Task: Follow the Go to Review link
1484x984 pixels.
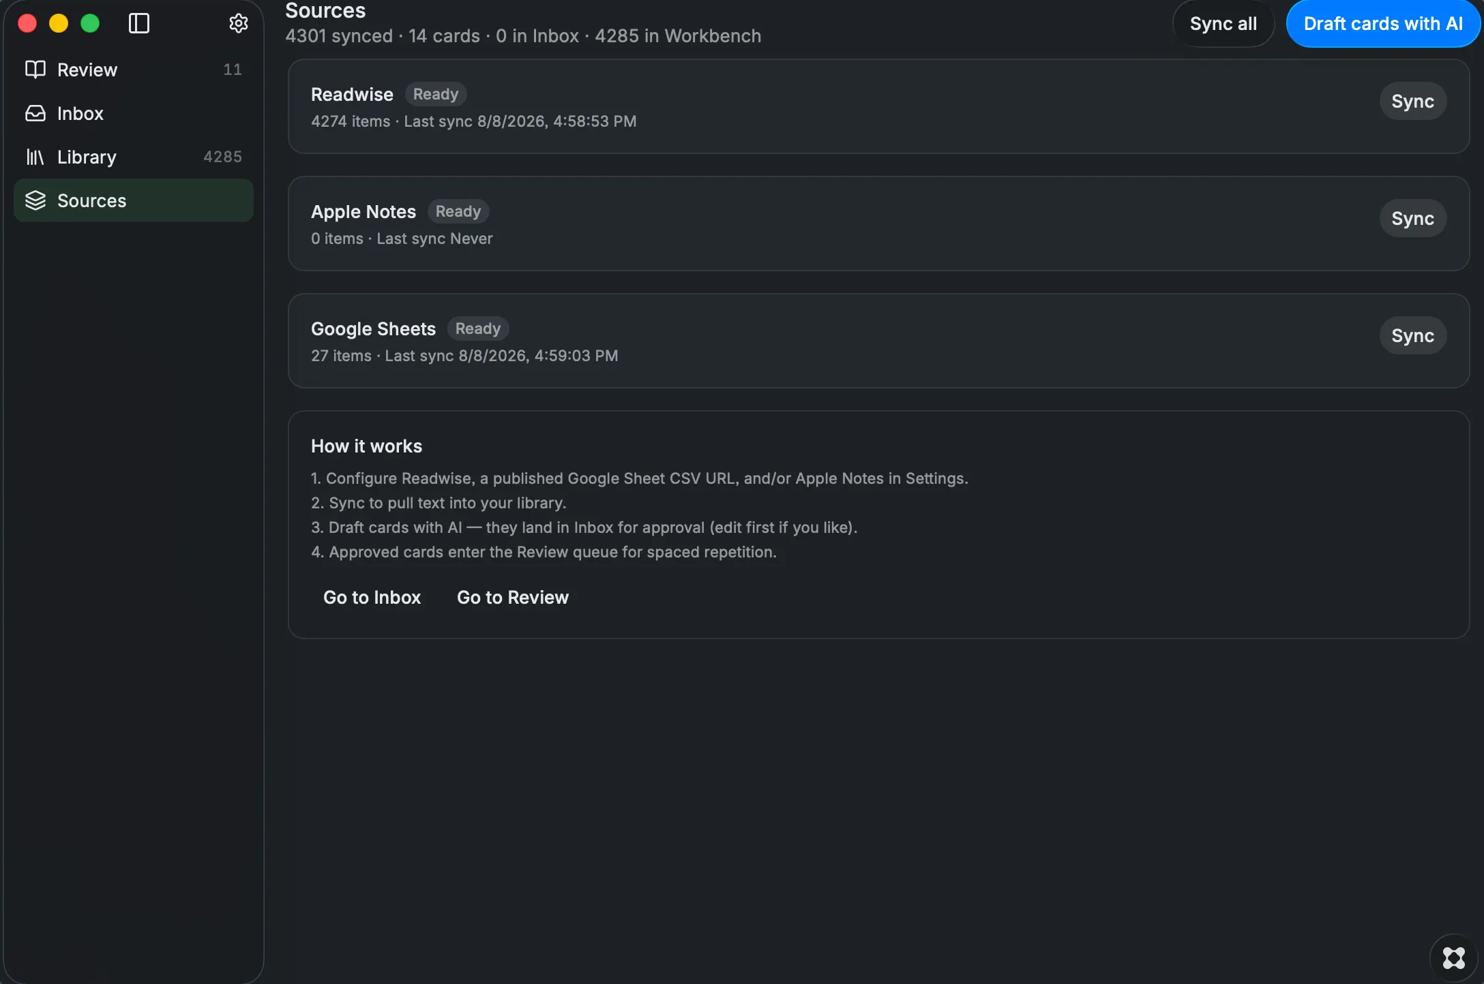Action: coord(513,597)
